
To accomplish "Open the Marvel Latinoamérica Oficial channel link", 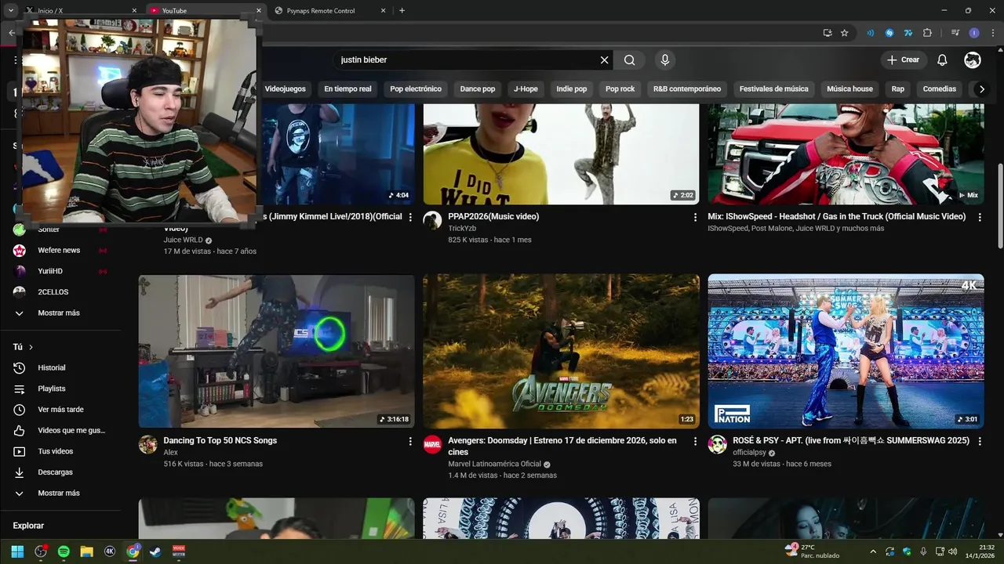I will (495, 464).
